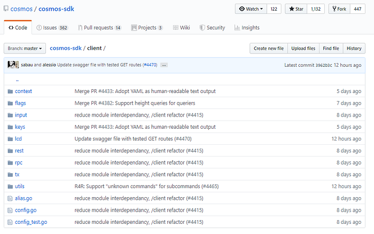Viewport: 374px width, 234px height.
Task: Click the file icon next to config_test.go
Action: (10, 222)
